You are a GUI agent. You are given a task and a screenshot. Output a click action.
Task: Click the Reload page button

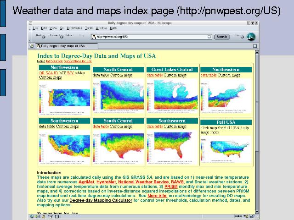(69, 35)
